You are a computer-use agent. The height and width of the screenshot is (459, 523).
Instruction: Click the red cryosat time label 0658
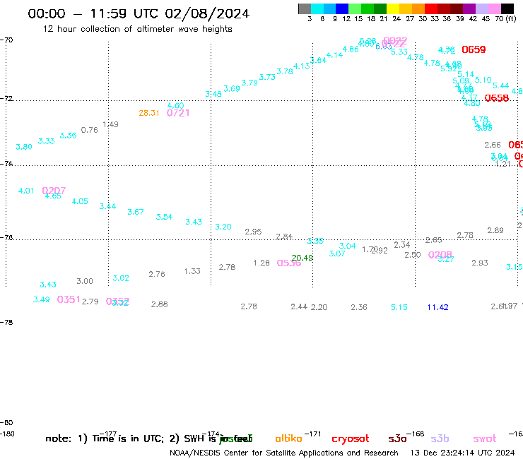click(497, 98)
